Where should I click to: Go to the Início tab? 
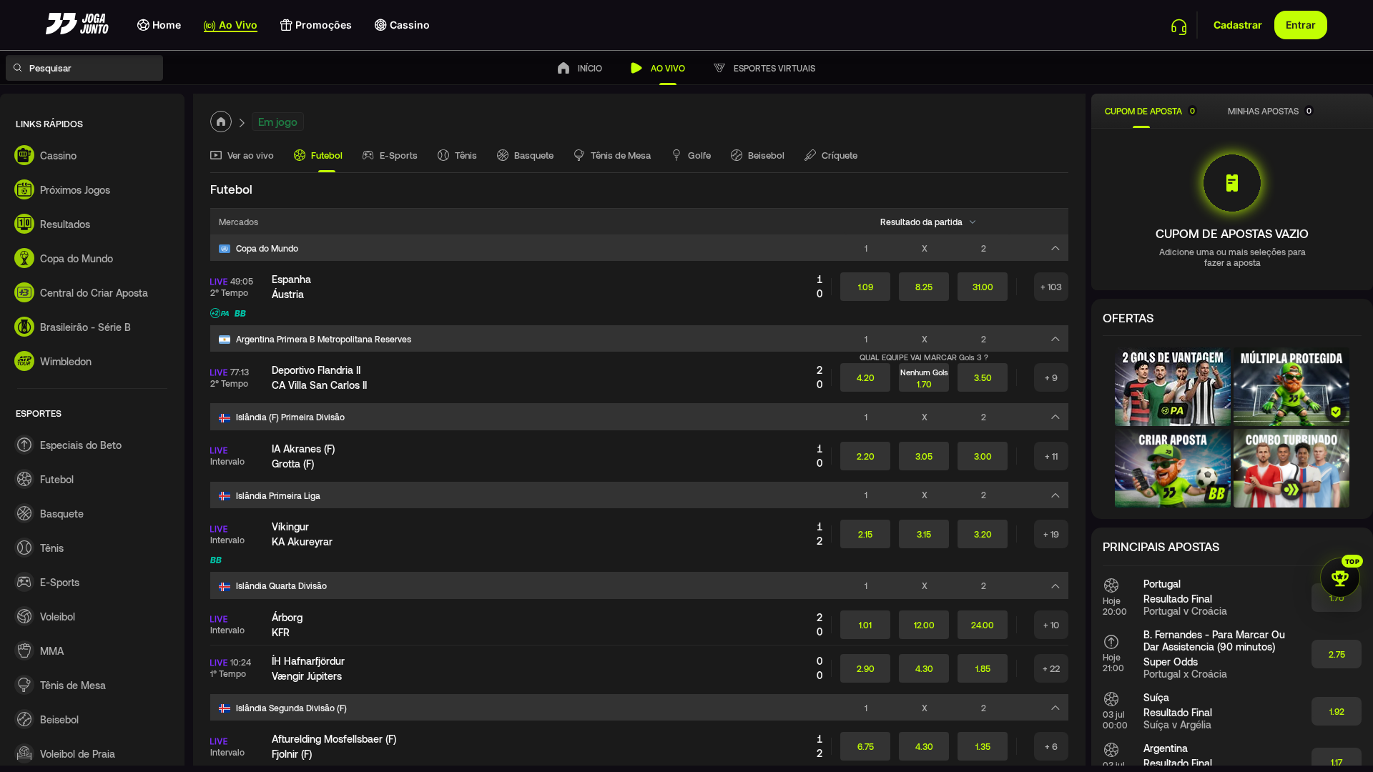pyautogui.click(x=579, y=68)
